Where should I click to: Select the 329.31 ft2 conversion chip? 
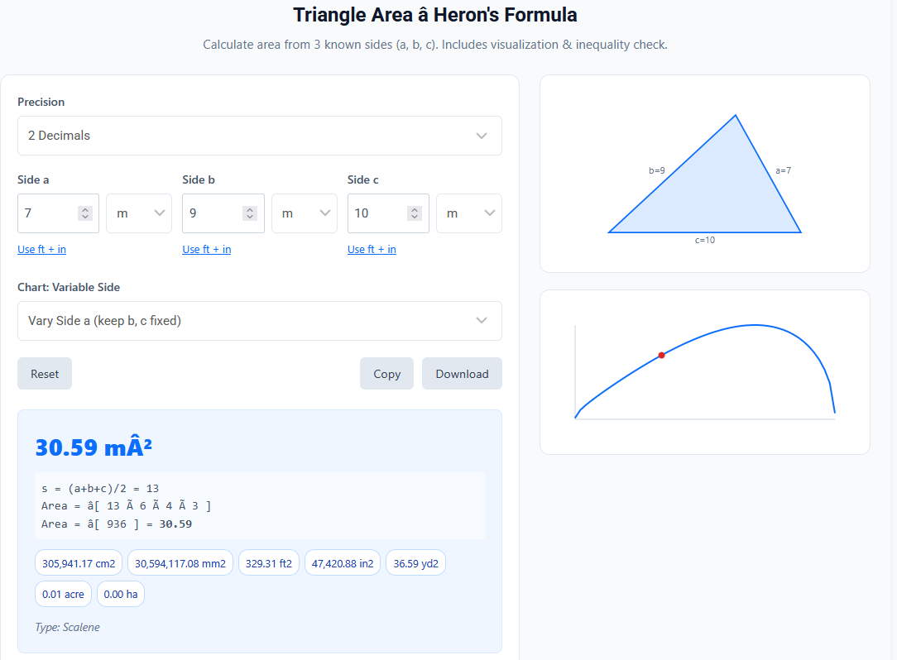coord(268,562)
